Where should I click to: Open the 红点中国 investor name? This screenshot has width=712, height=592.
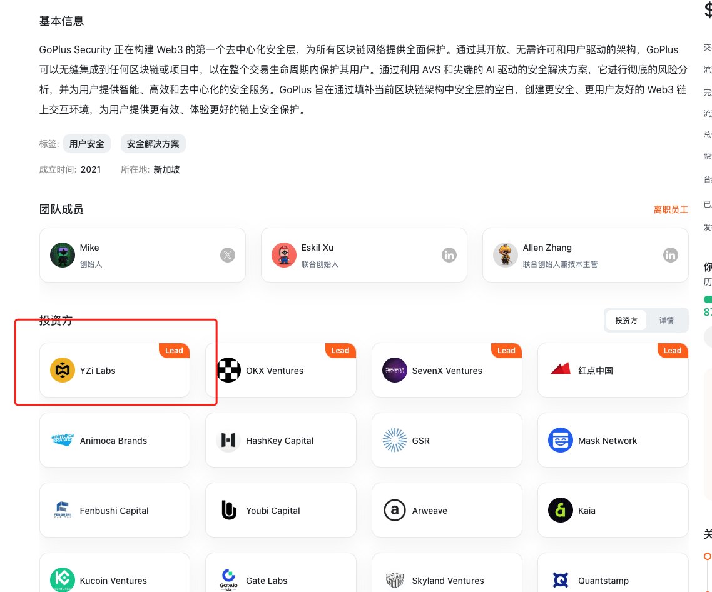595,371
